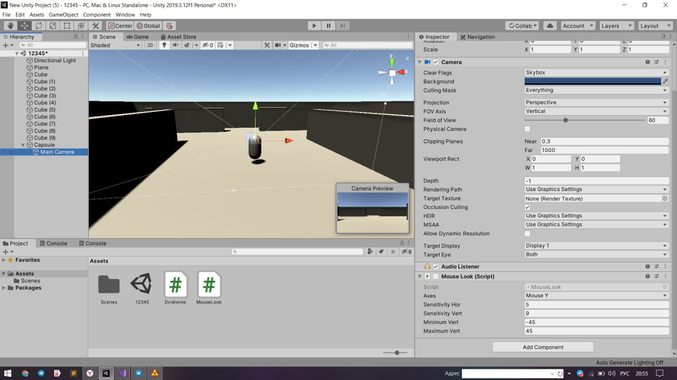Toggle scene effects skybox icon
This screenshot has height=380, width=677.
pos(187,45)
